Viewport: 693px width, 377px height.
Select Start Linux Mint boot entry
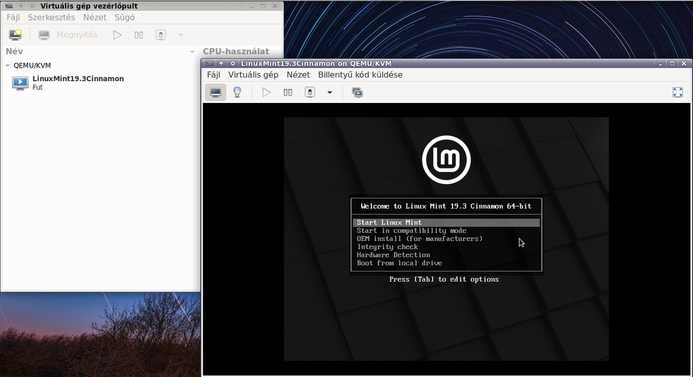446,223
